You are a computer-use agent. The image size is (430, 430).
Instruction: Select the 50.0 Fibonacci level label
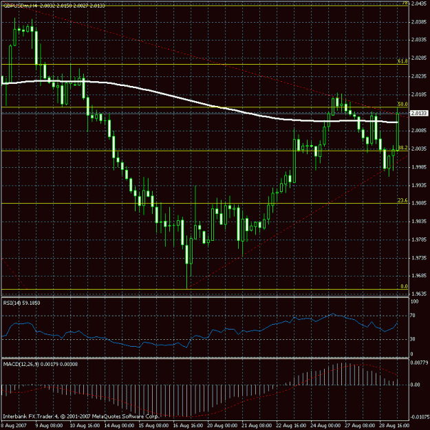point(402,104)
